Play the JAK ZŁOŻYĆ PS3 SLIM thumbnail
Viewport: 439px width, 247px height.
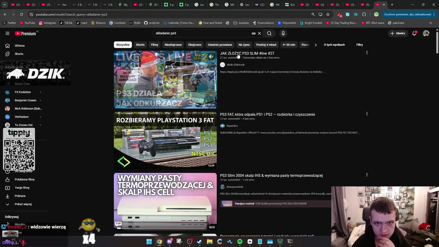165,80
